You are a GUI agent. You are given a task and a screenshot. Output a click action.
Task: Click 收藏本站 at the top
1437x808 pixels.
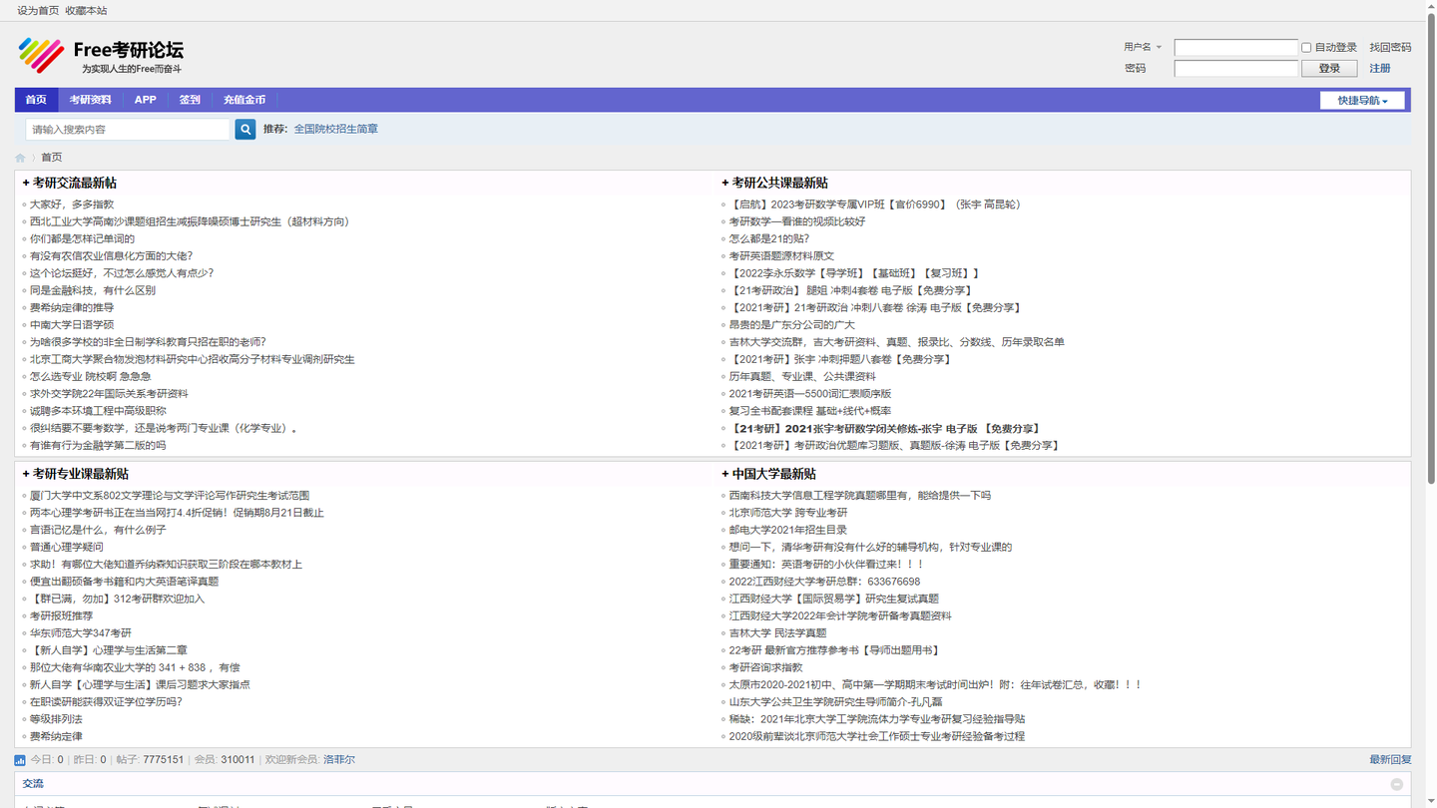click(x=86, y=10)
